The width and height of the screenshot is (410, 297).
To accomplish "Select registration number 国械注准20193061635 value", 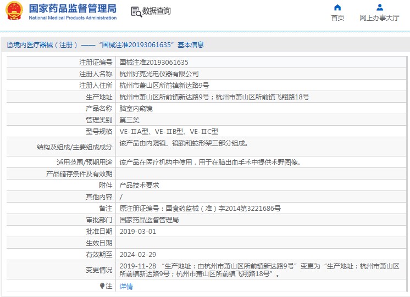I will pos(154,63).
